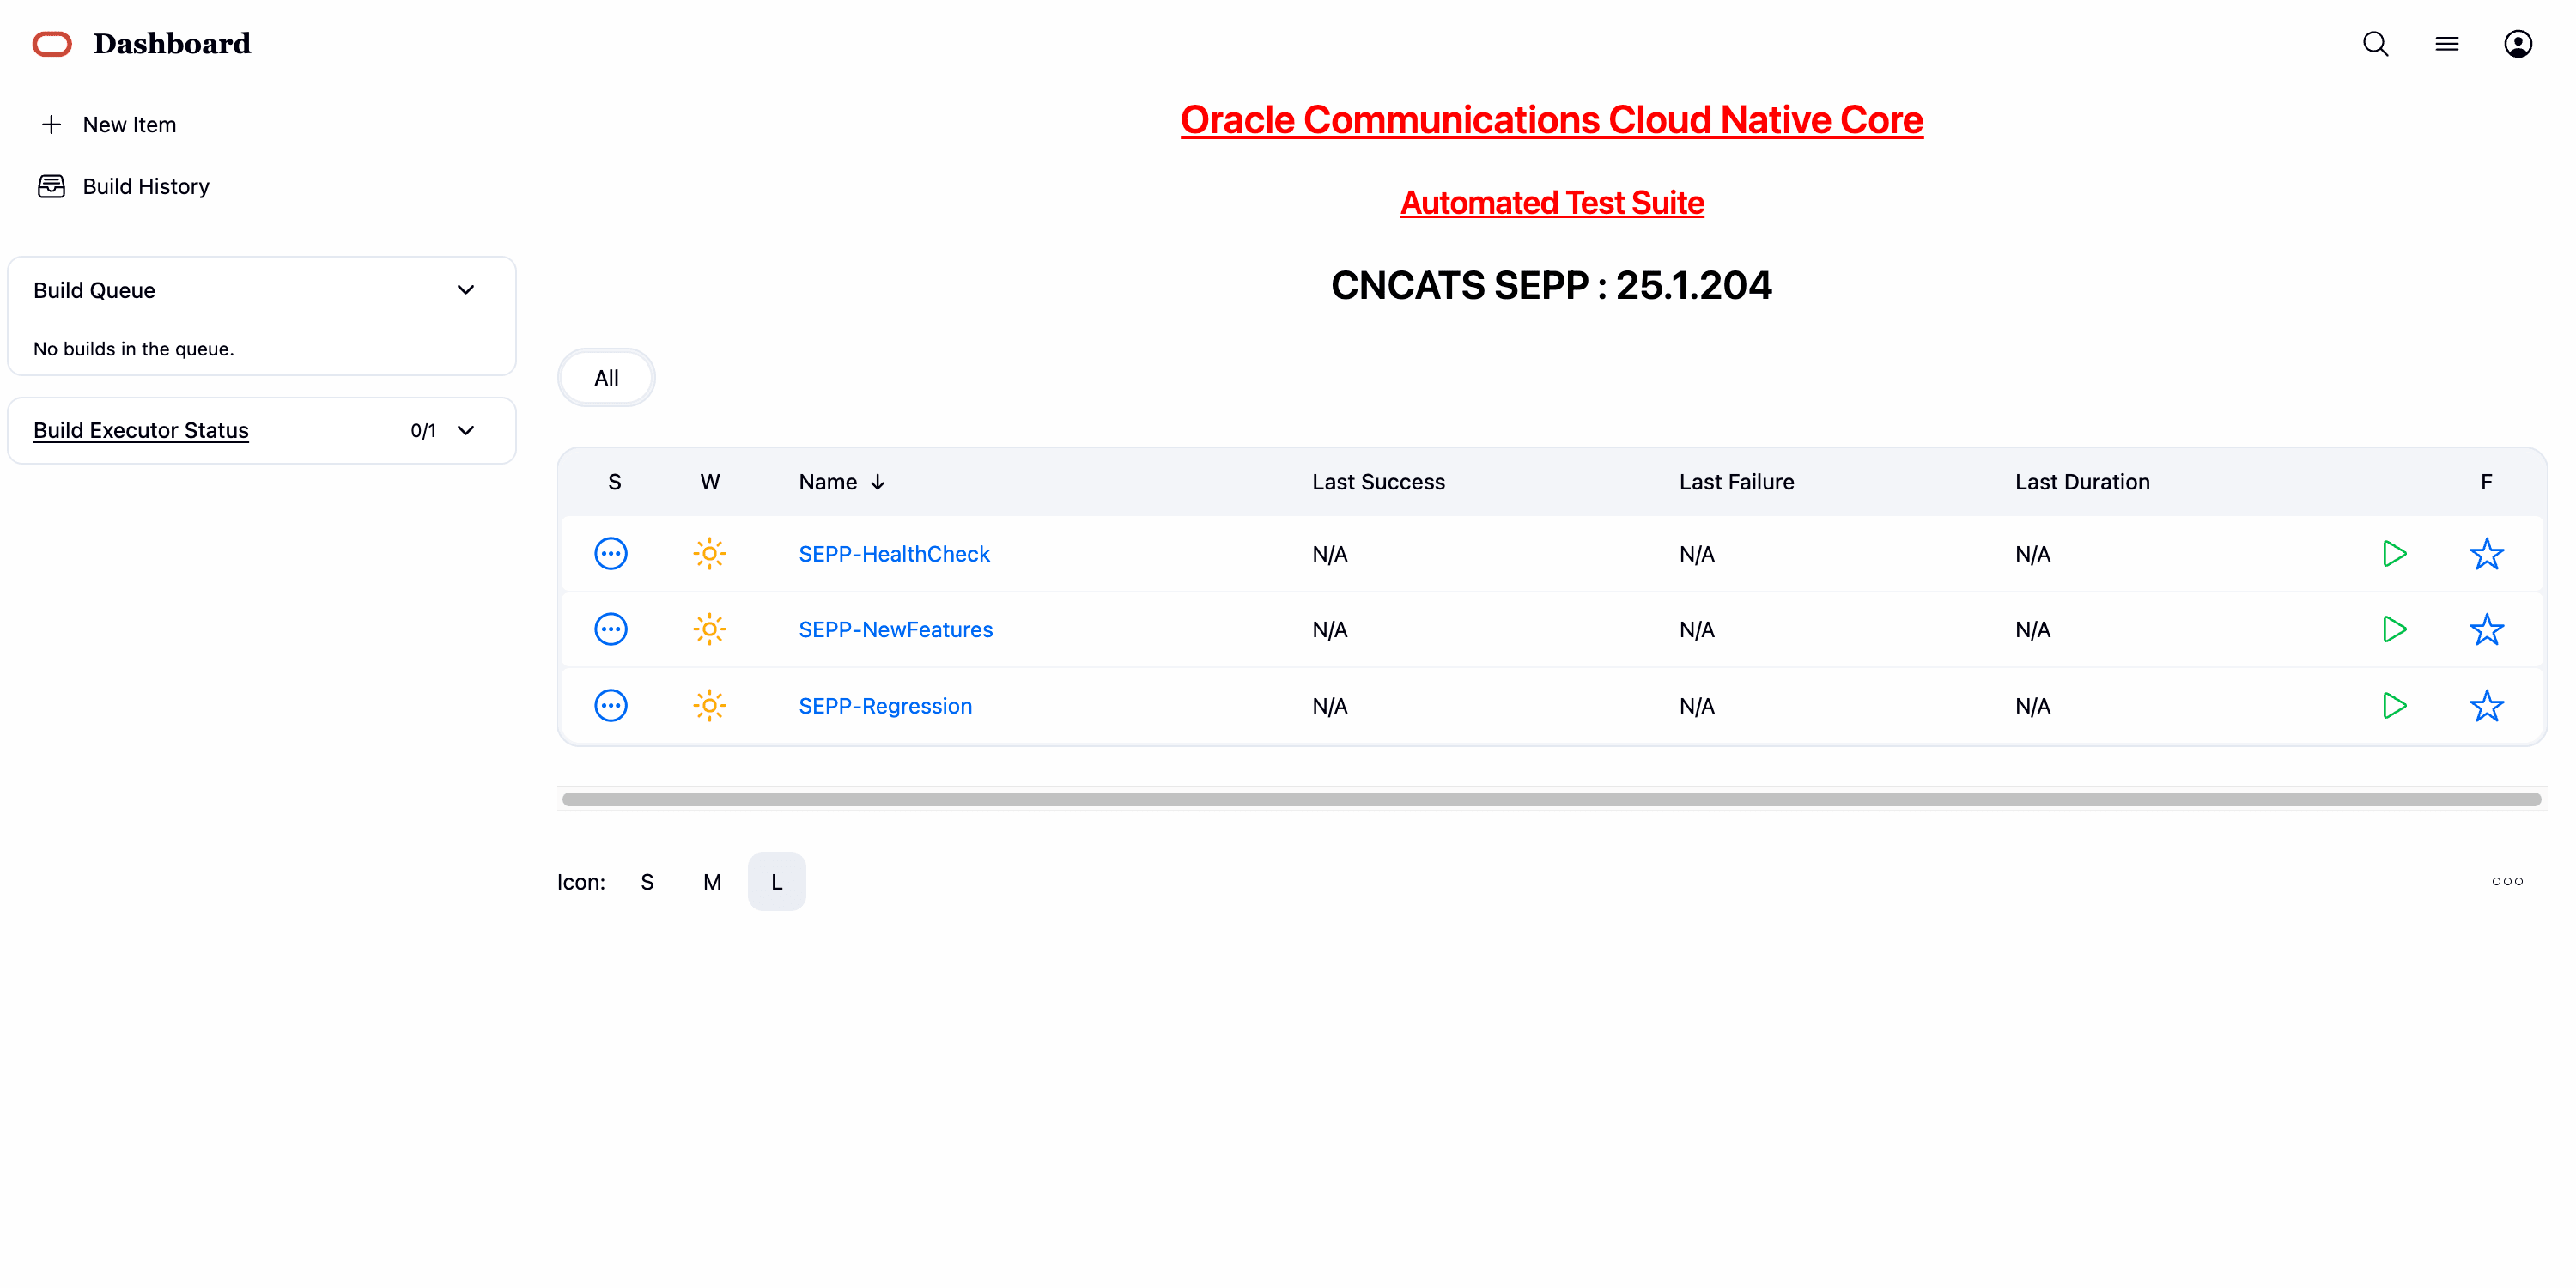Sort by the Last Duration column header
The width and height of the screenshot is (2576, 1288).
[2082, 482]
